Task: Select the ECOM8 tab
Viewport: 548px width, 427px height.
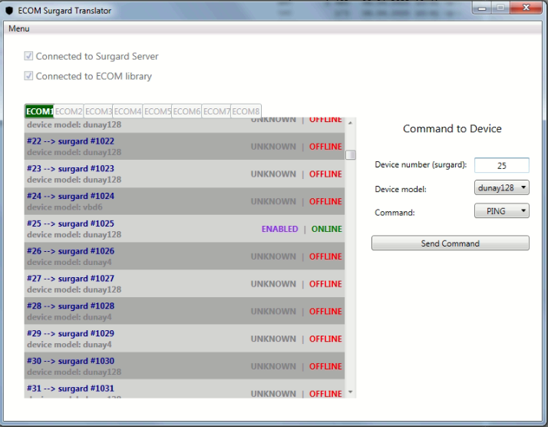Action: [246, 111]
